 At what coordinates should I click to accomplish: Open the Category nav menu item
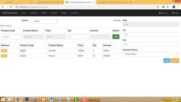34,13
